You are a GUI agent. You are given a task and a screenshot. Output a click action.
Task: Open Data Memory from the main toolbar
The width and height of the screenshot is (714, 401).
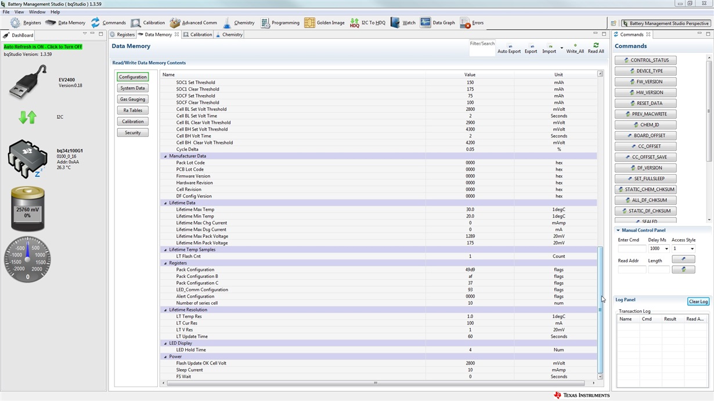pos(65,23)
